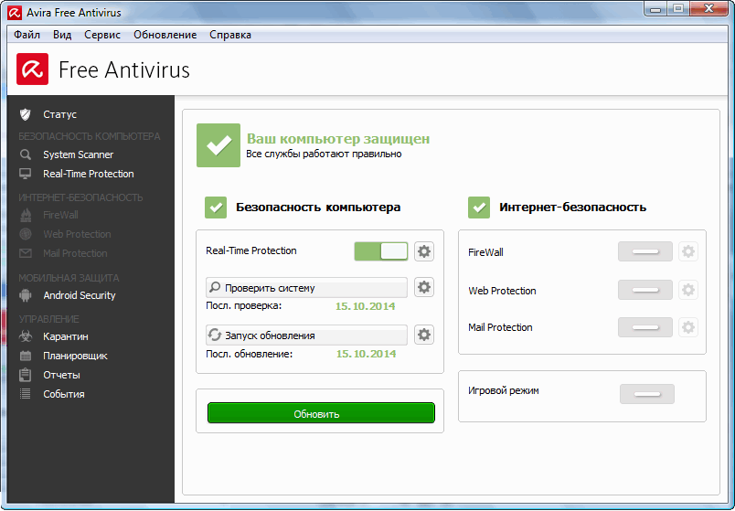This screenshot has height=511, width=735.
Task: Click the Карантин biohazard icon
Action: pyautogui.click(x=26, y=336)
